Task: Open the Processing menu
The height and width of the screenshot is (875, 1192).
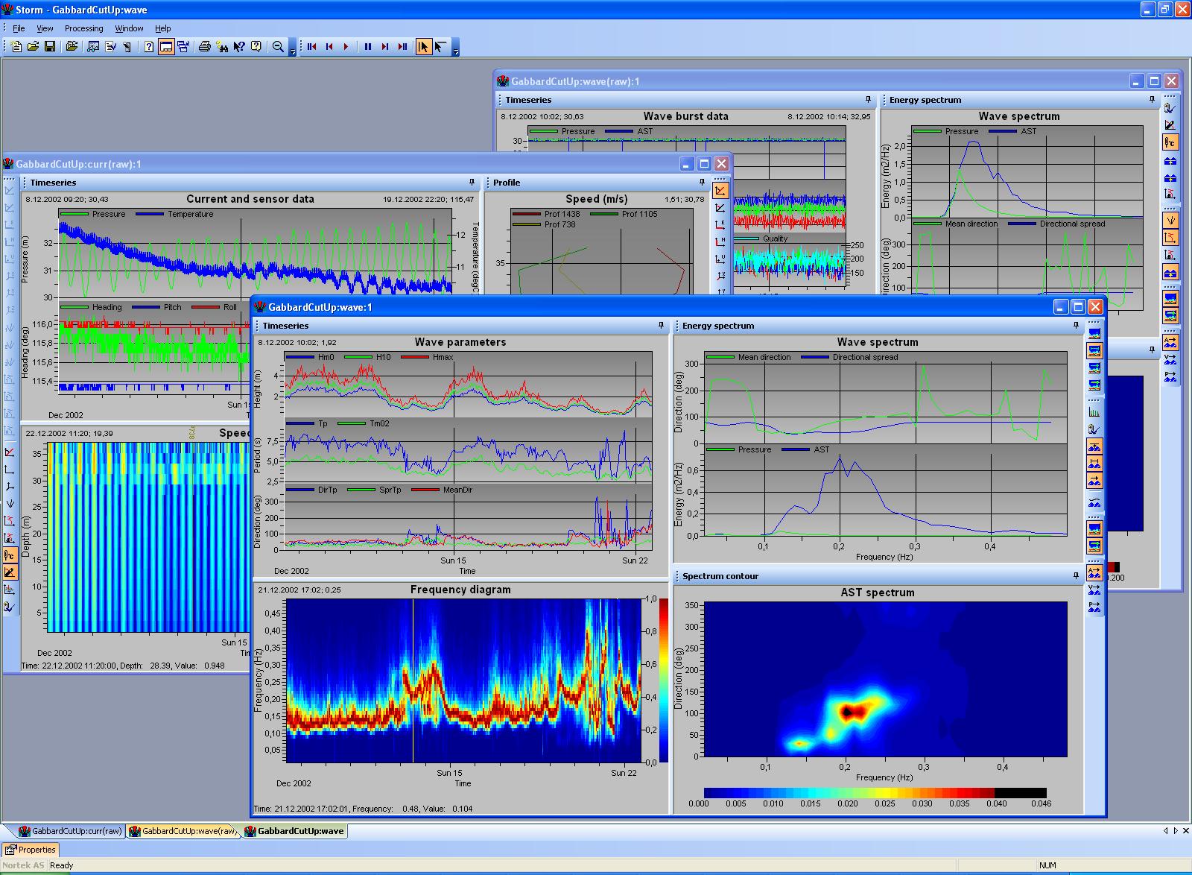Action: click(x=83, y=28)
